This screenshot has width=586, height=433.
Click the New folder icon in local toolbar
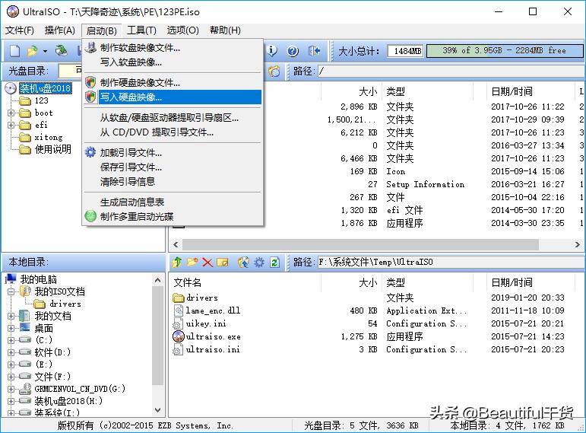(192, 263)
